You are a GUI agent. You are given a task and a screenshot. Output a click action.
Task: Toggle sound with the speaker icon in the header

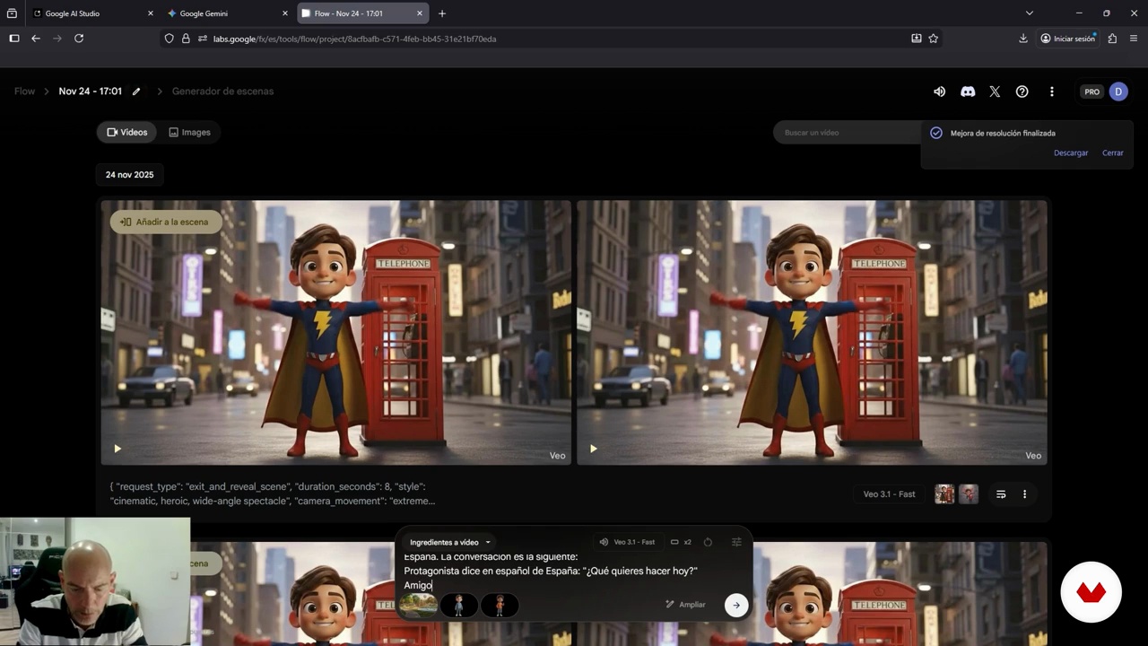[939, 92]
